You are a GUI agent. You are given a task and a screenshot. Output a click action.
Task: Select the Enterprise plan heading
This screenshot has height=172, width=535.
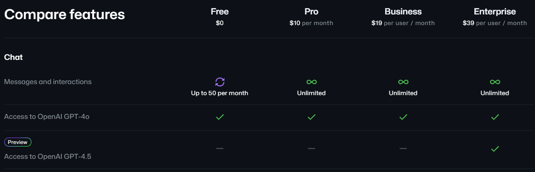[x=495, y=12]
